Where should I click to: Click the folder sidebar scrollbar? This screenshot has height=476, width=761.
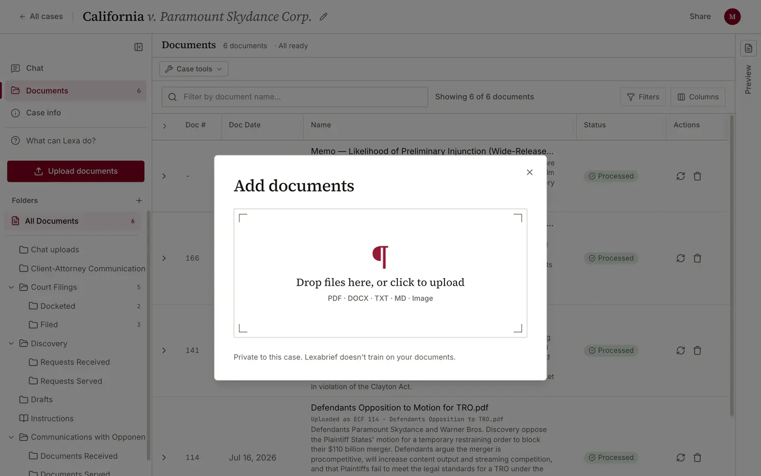point(149,336)
